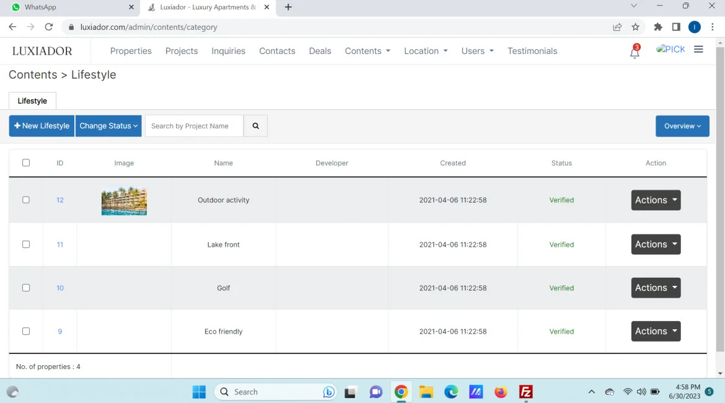The width and height of the screenshot is (725, 403).
Task: Click the magnifier search button
Action: pos(255,126)
